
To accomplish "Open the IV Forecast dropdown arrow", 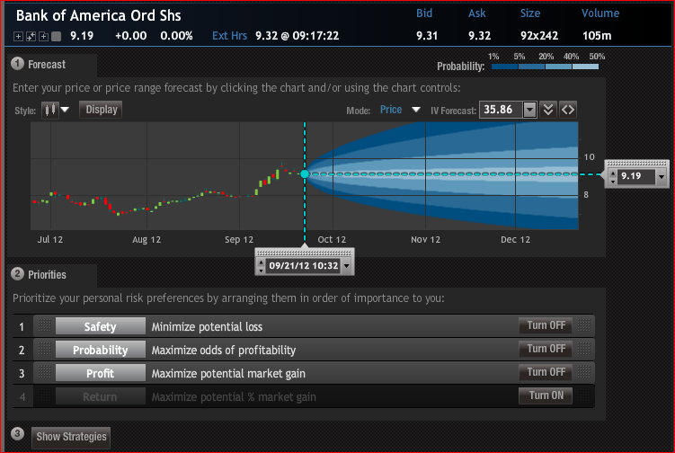I will pos(530,110).
